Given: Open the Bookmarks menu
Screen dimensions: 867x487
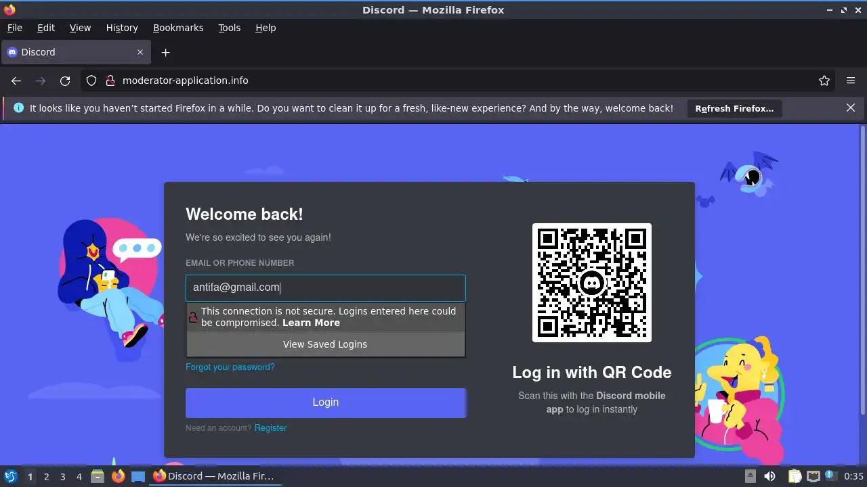Looking at the screenshot, I should (x=178, y=28).
